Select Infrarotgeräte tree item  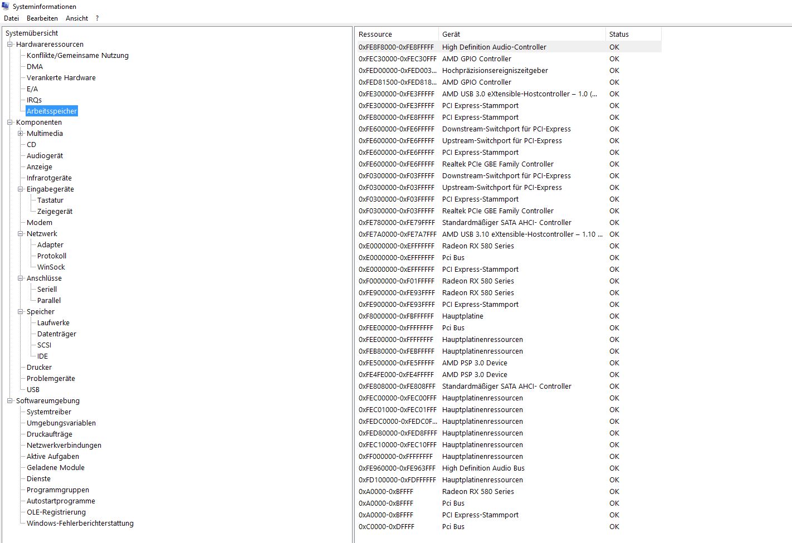click(49, 178)
